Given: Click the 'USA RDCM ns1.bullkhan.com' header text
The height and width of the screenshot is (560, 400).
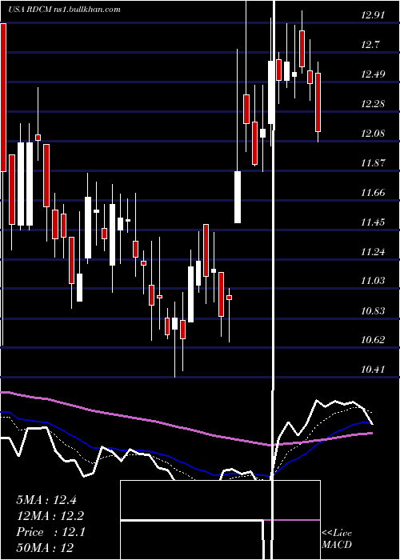Looking at the screenshot, I should (x=64, y=10).
